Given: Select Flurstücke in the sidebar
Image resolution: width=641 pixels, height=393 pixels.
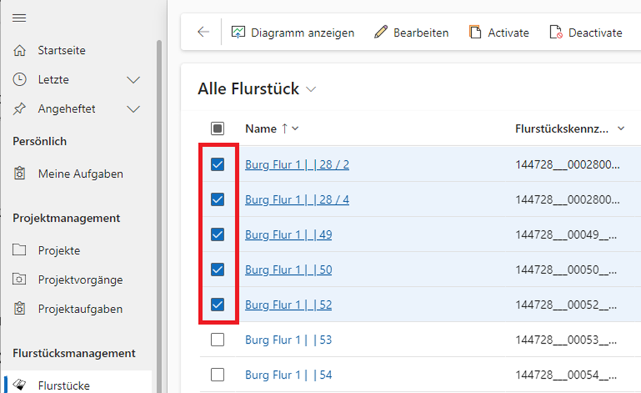Looking at the screenshot, I should [x=64, y=385].
